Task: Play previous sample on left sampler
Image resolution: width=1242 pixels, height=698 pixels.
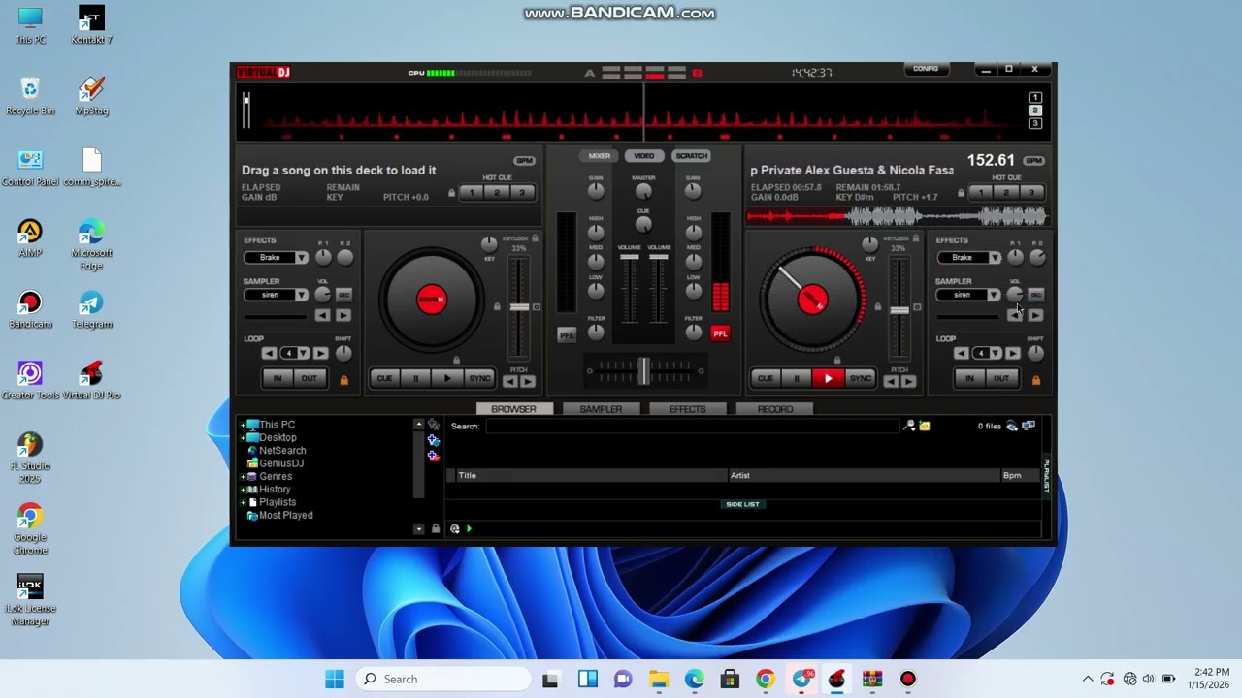Action: [x=322, y=315]
